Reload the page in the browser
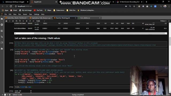This screenshot has width=171, height=96. click(11, 6)
